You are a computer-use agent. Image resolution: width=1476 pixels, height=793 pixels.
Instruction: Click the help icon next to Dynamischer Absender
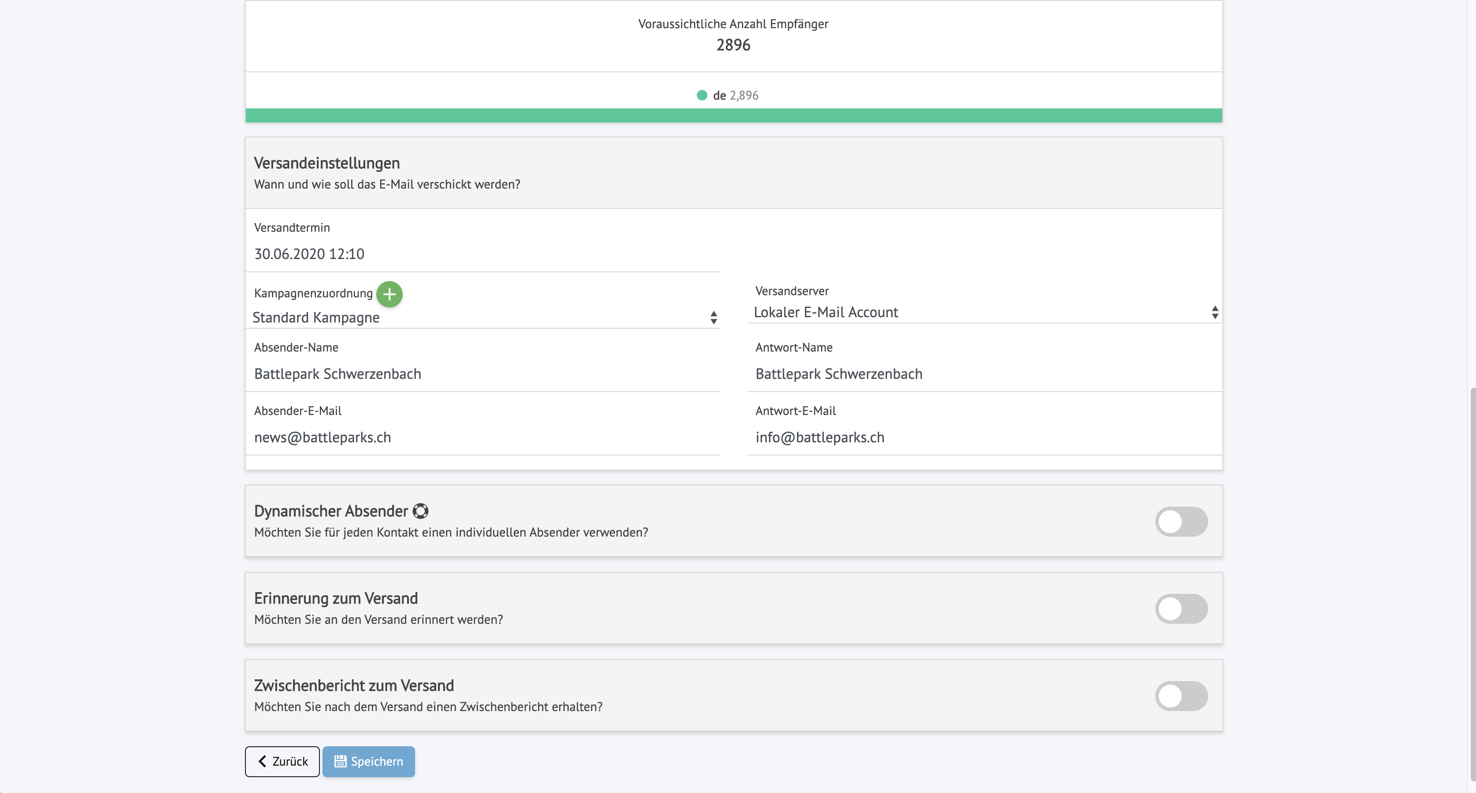tap(421, 511)
